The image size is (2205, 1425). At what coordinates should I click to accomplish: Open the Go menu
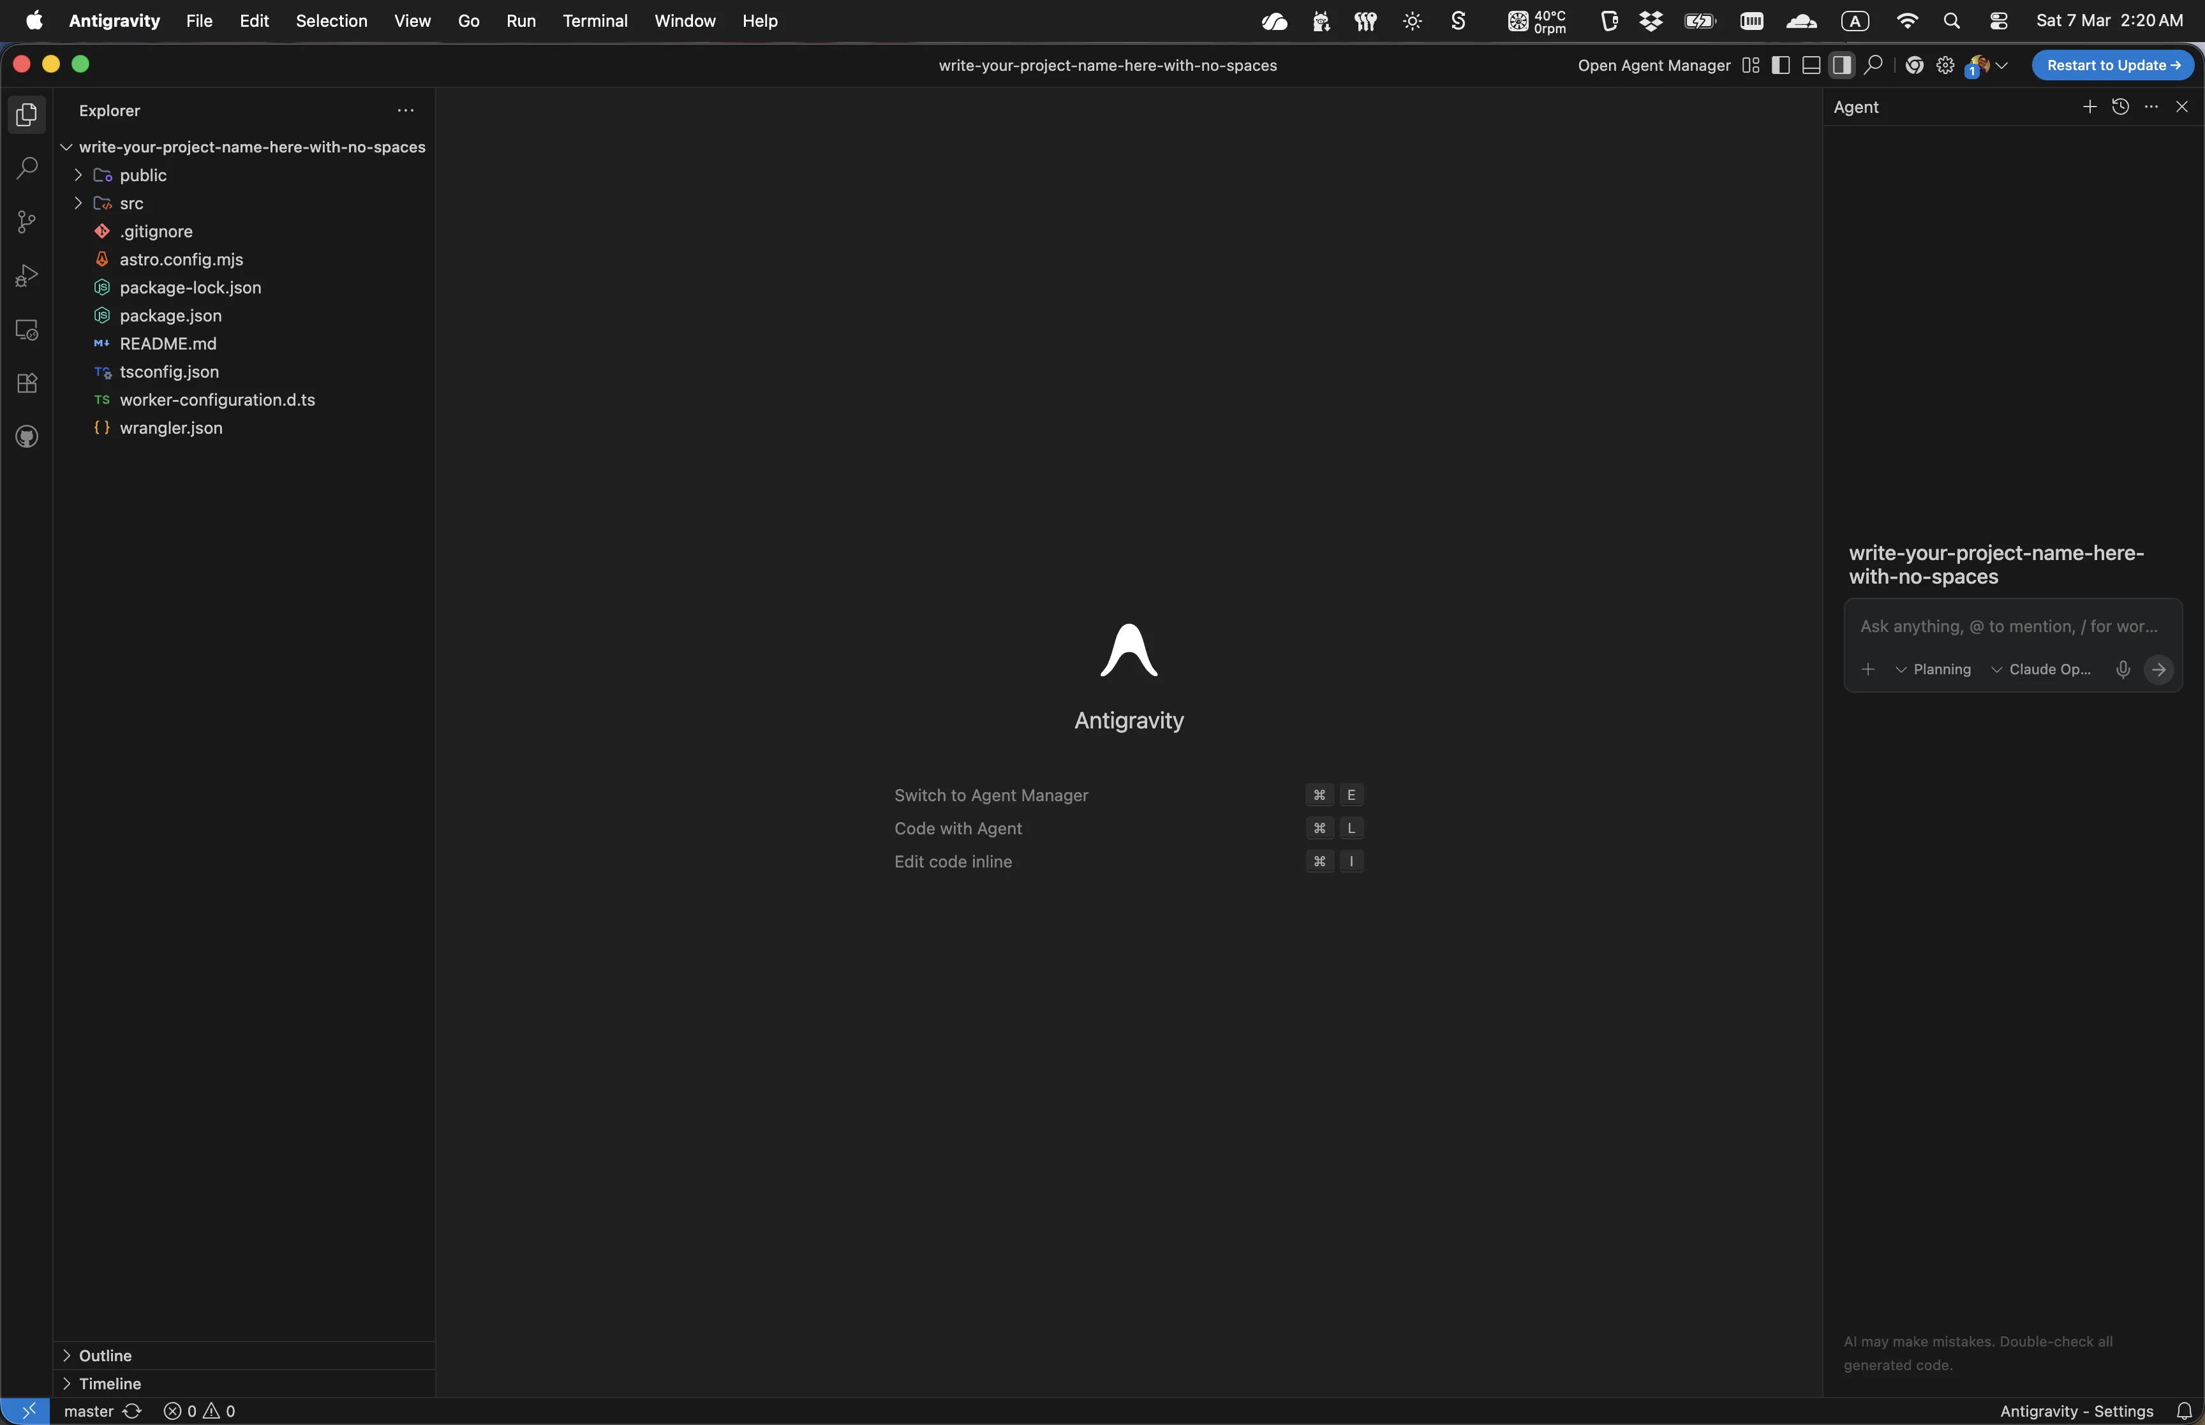pos(468,20)
